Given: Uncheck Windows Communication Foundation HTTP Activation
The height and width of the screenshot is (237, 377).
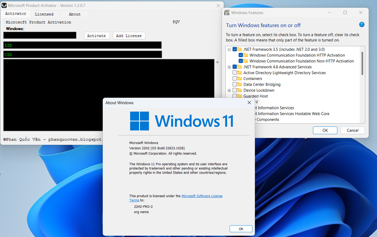Looking at the screenshot, I should coord(241,55).
